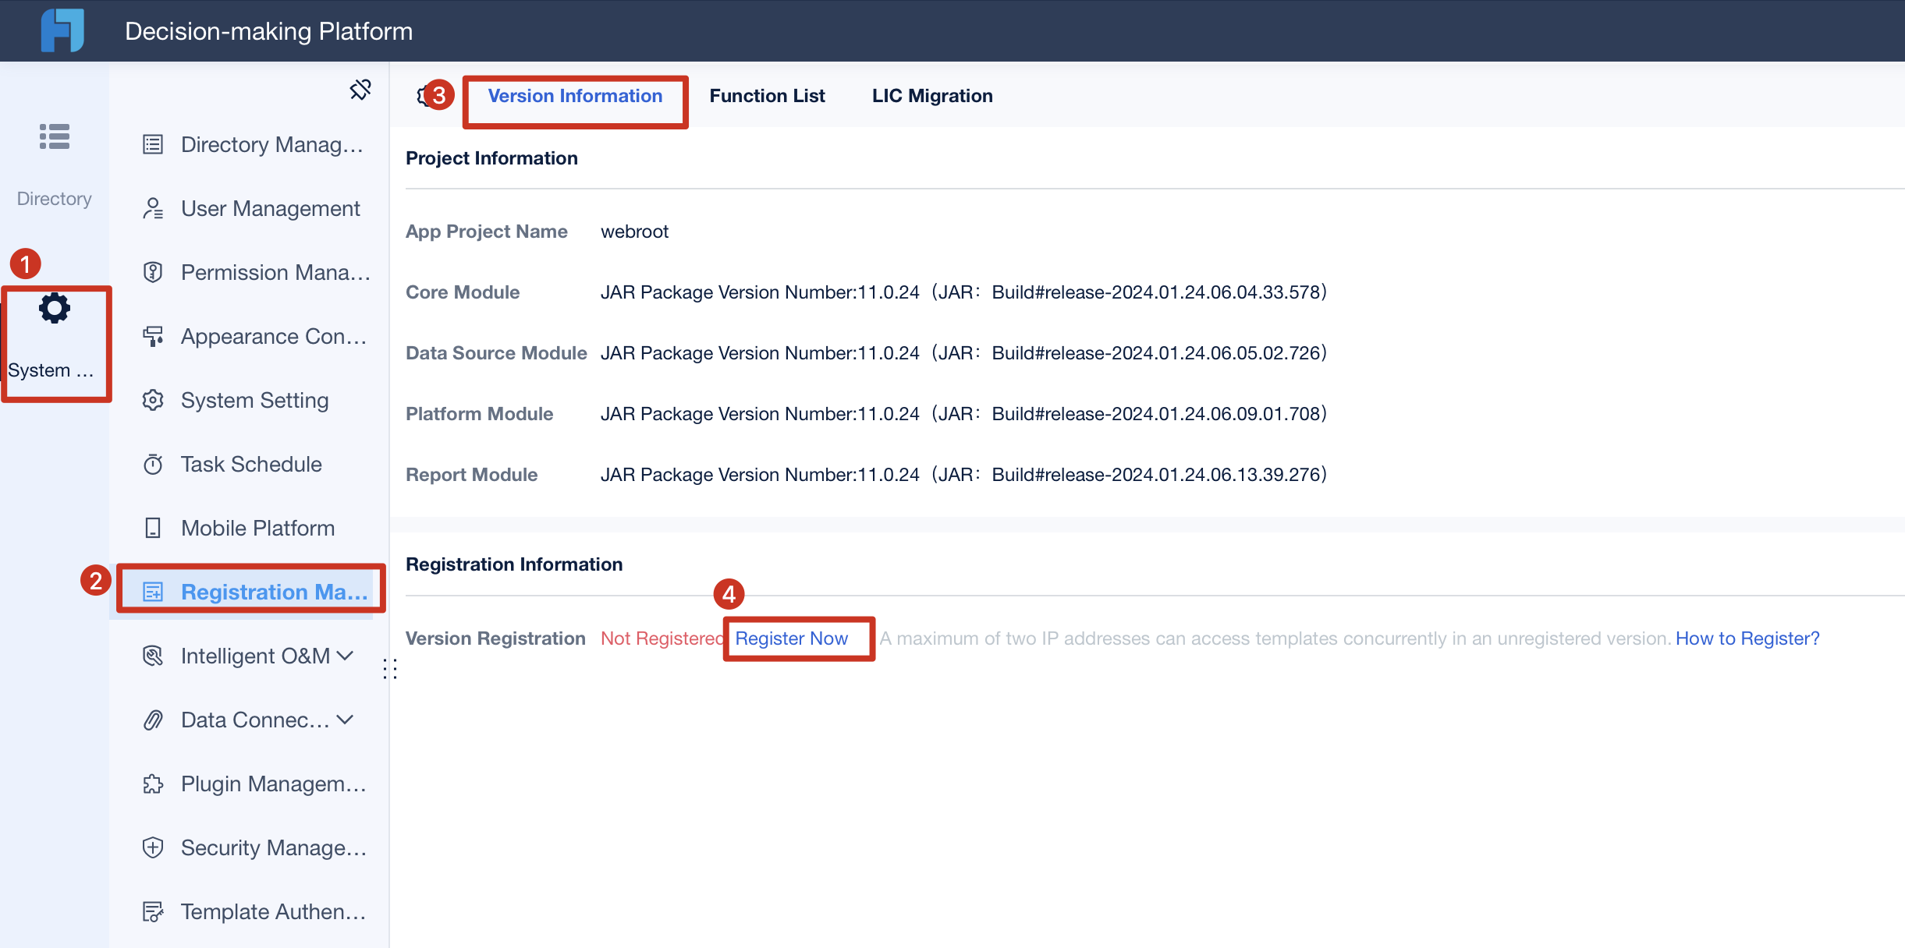Select the Version Information tab
Viewport: 1905px width, 948px height.
pos(575,95)
